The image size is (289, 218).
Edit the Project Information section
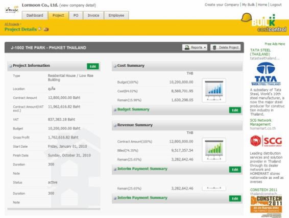(93, 66)
